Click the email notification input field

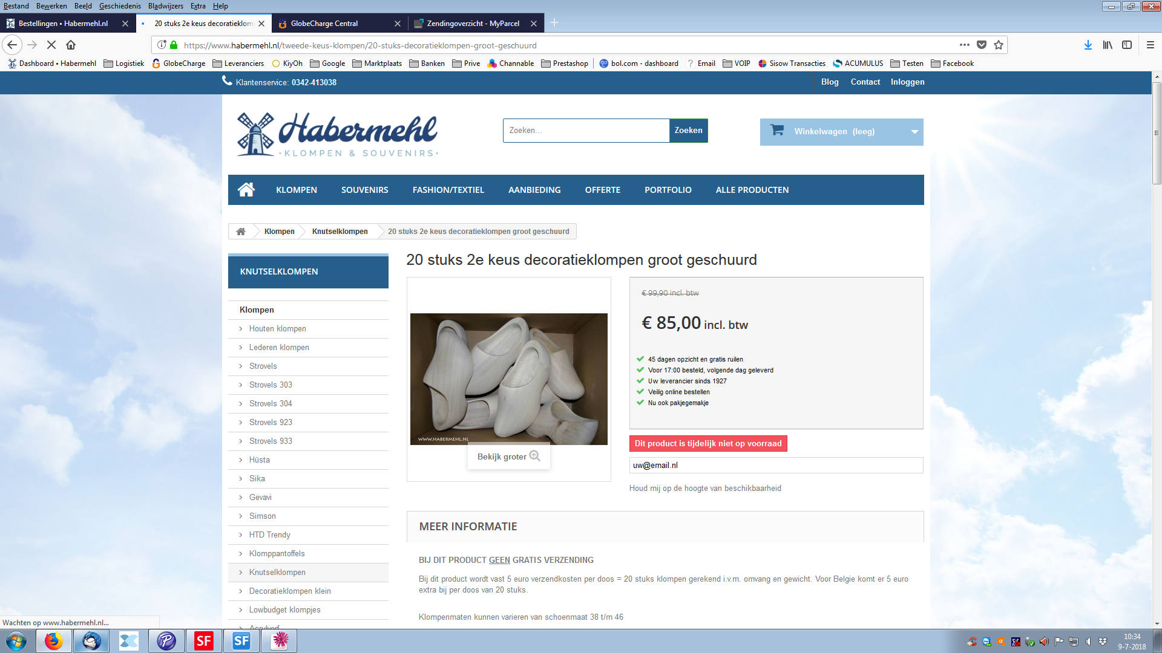[x=776, y=466]
